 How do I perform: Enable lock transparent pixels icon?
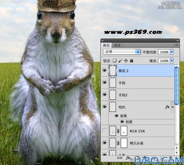tap(114, 61)
